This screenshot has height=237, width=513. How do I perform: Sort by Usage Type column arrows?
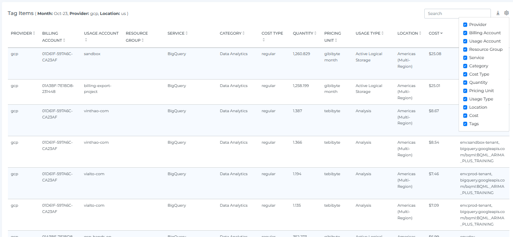[x=382, y=33]
